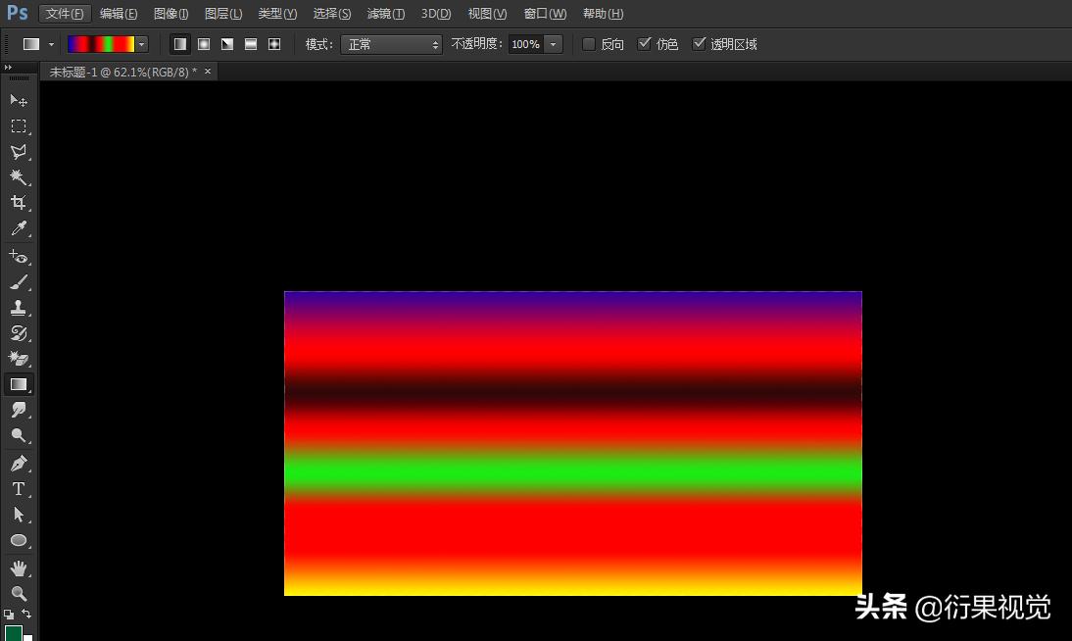
Task: Open the gradient preset picker dropdown
Action: tap(141, 44)
